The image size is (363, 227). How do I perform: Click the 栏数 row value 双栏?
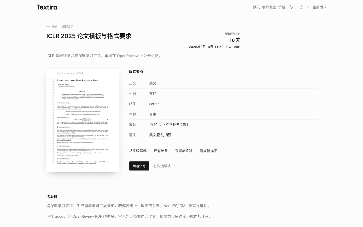(x=153, y=94)
